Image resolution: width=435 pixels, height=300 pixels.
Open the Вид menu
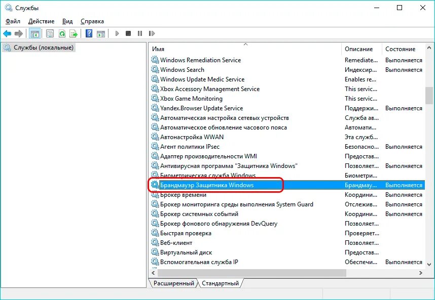[67, 21]
